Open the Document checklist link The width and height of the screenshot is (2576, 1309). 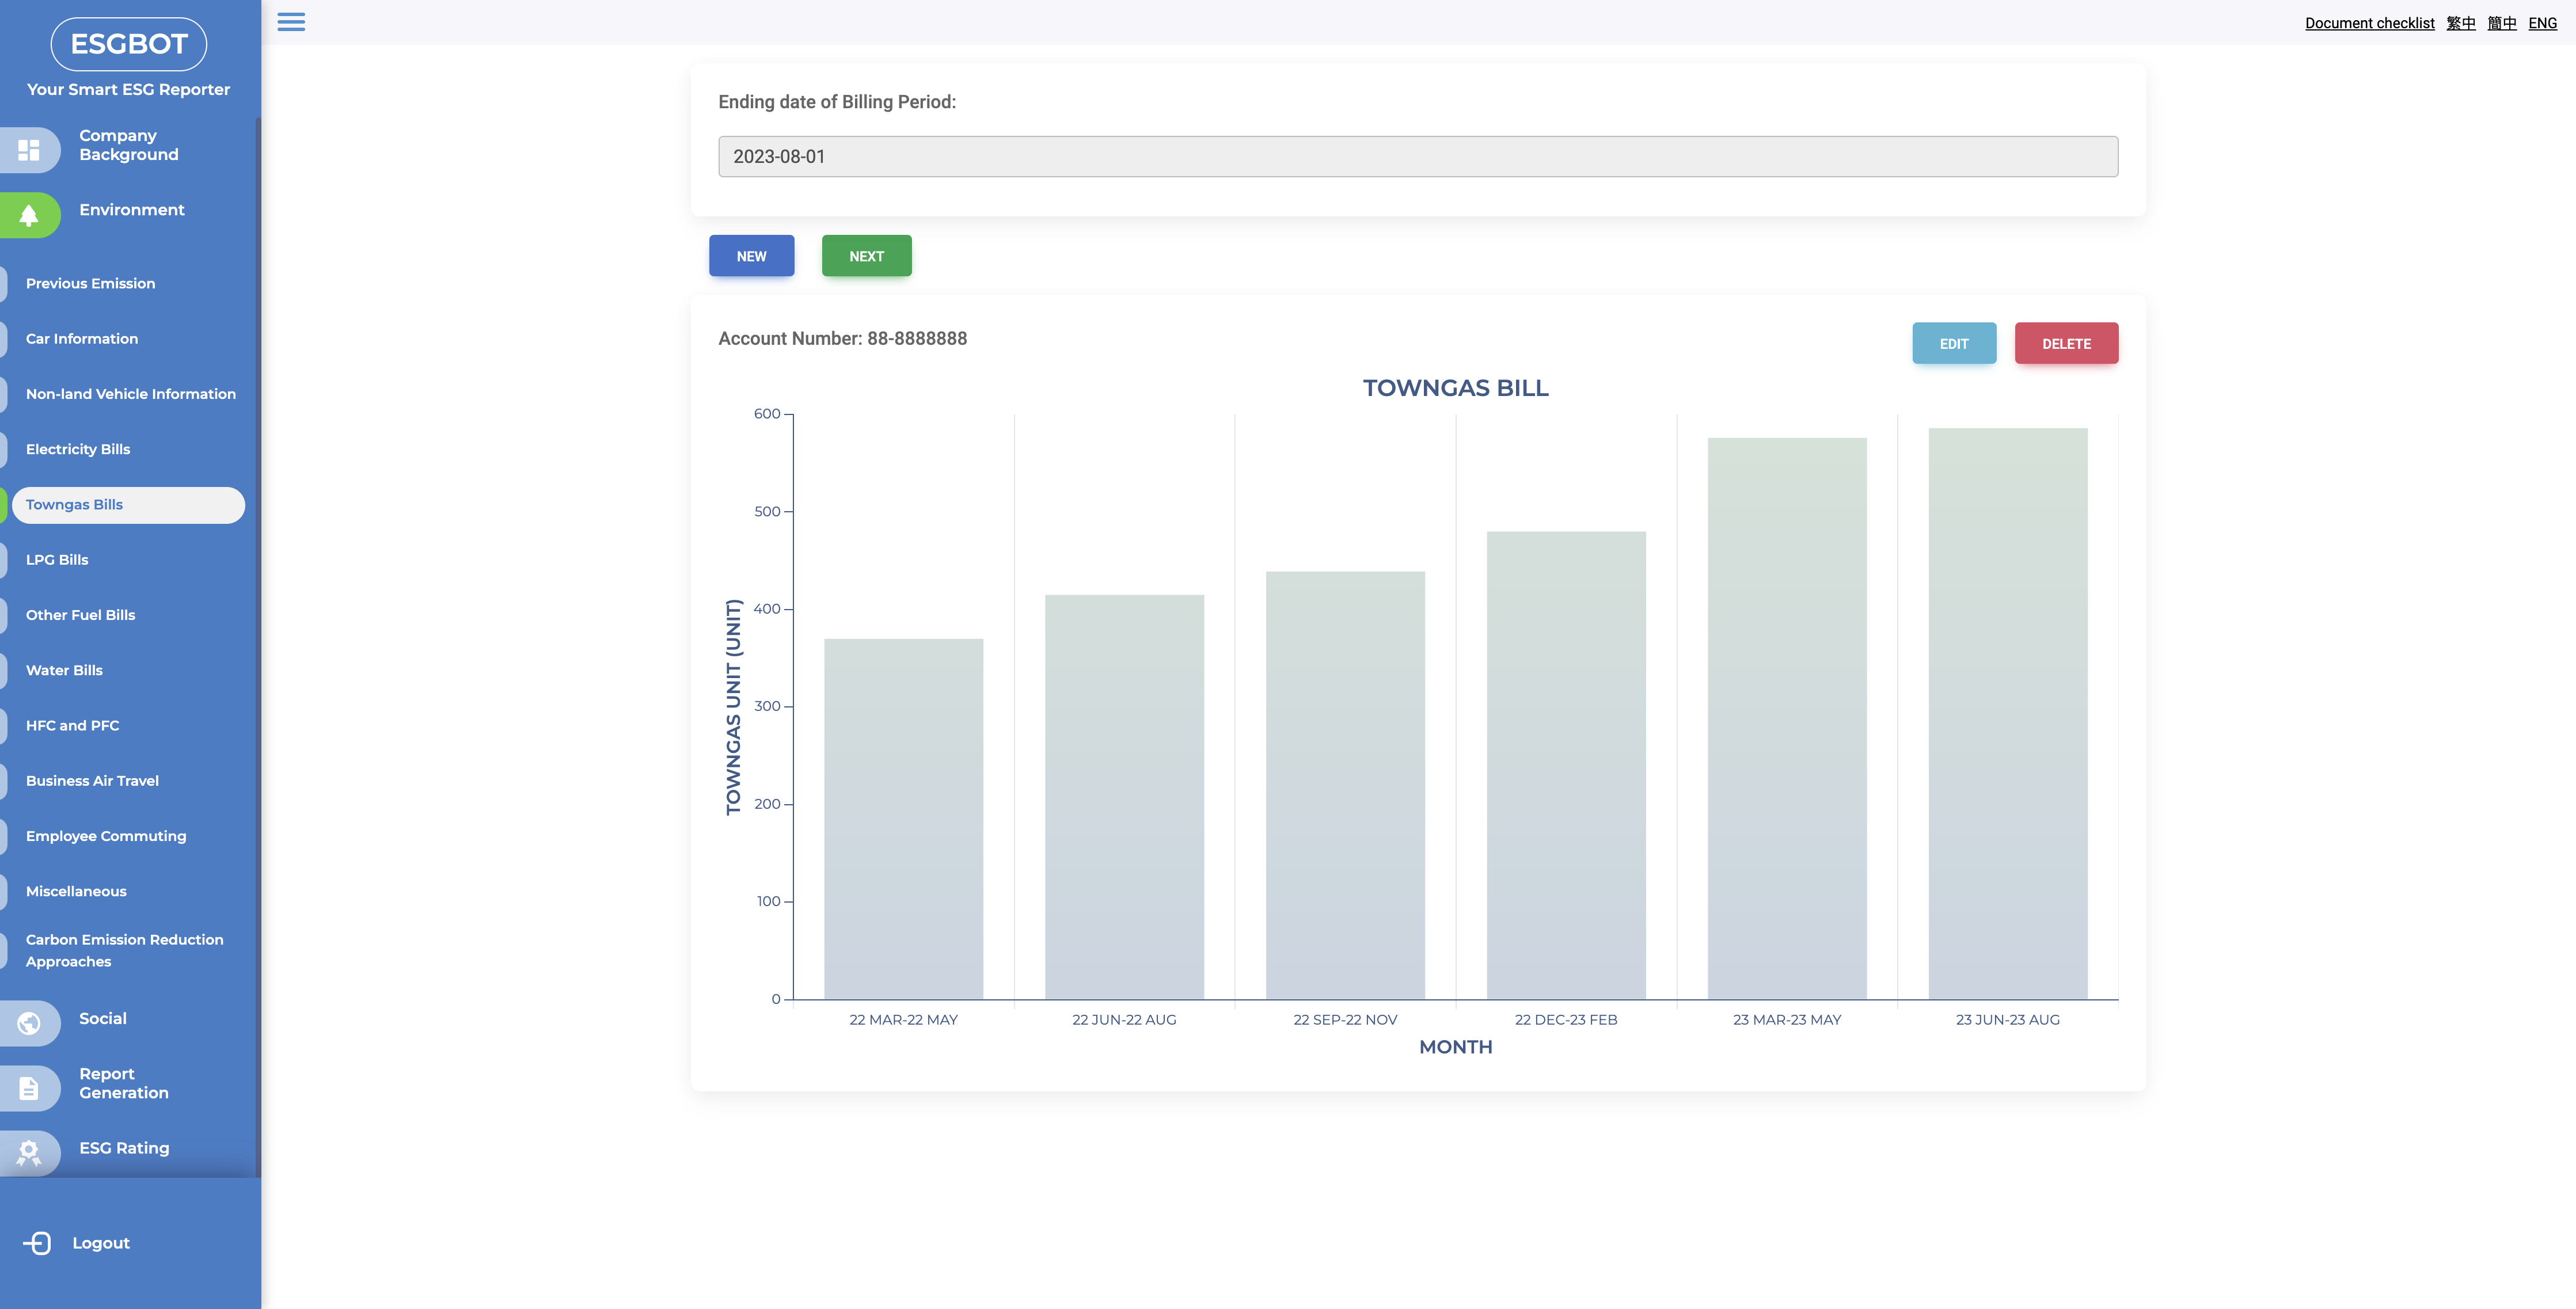[x=2369, y=23]
